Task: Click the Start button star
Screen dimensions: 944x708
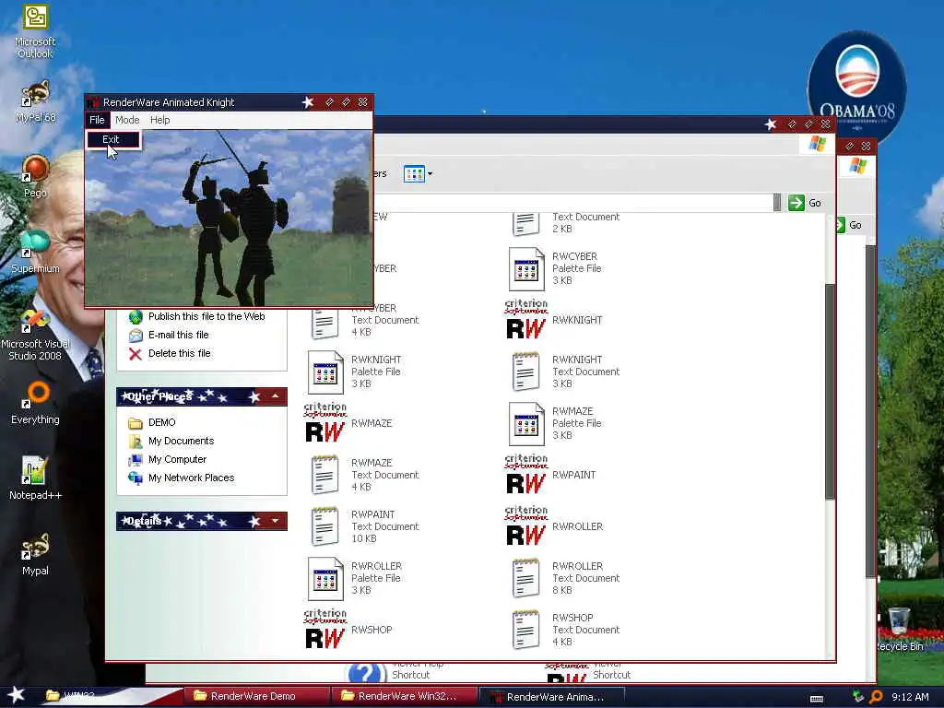Action: [x=16, y=695]
